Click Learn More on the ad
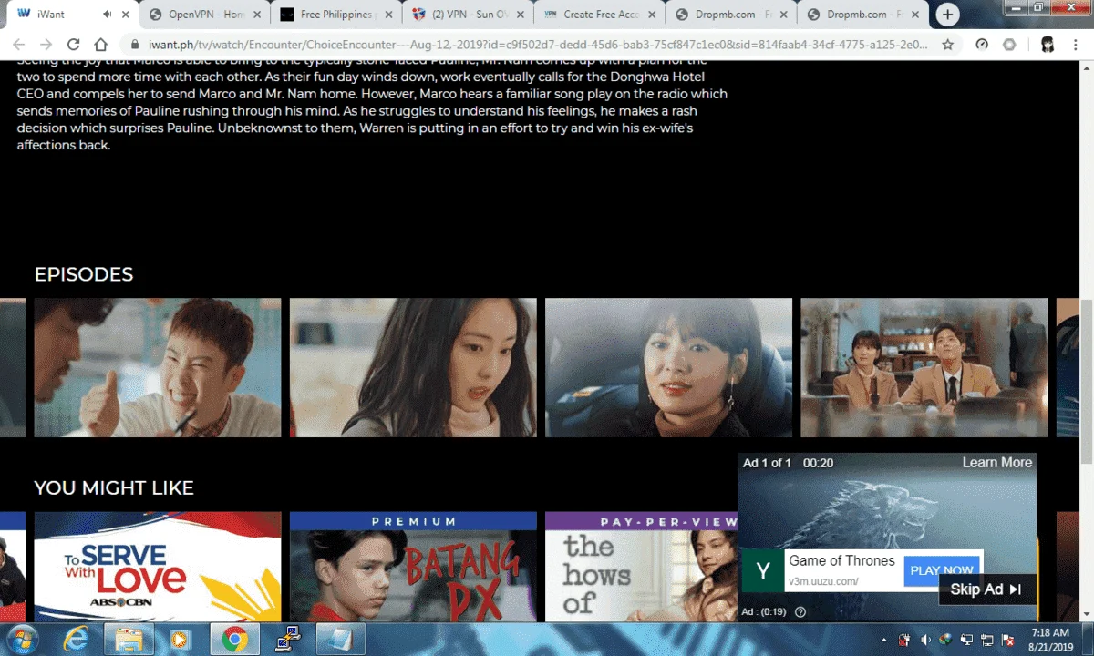This screenshot has height=656, width=1094. tap(996, 463)
